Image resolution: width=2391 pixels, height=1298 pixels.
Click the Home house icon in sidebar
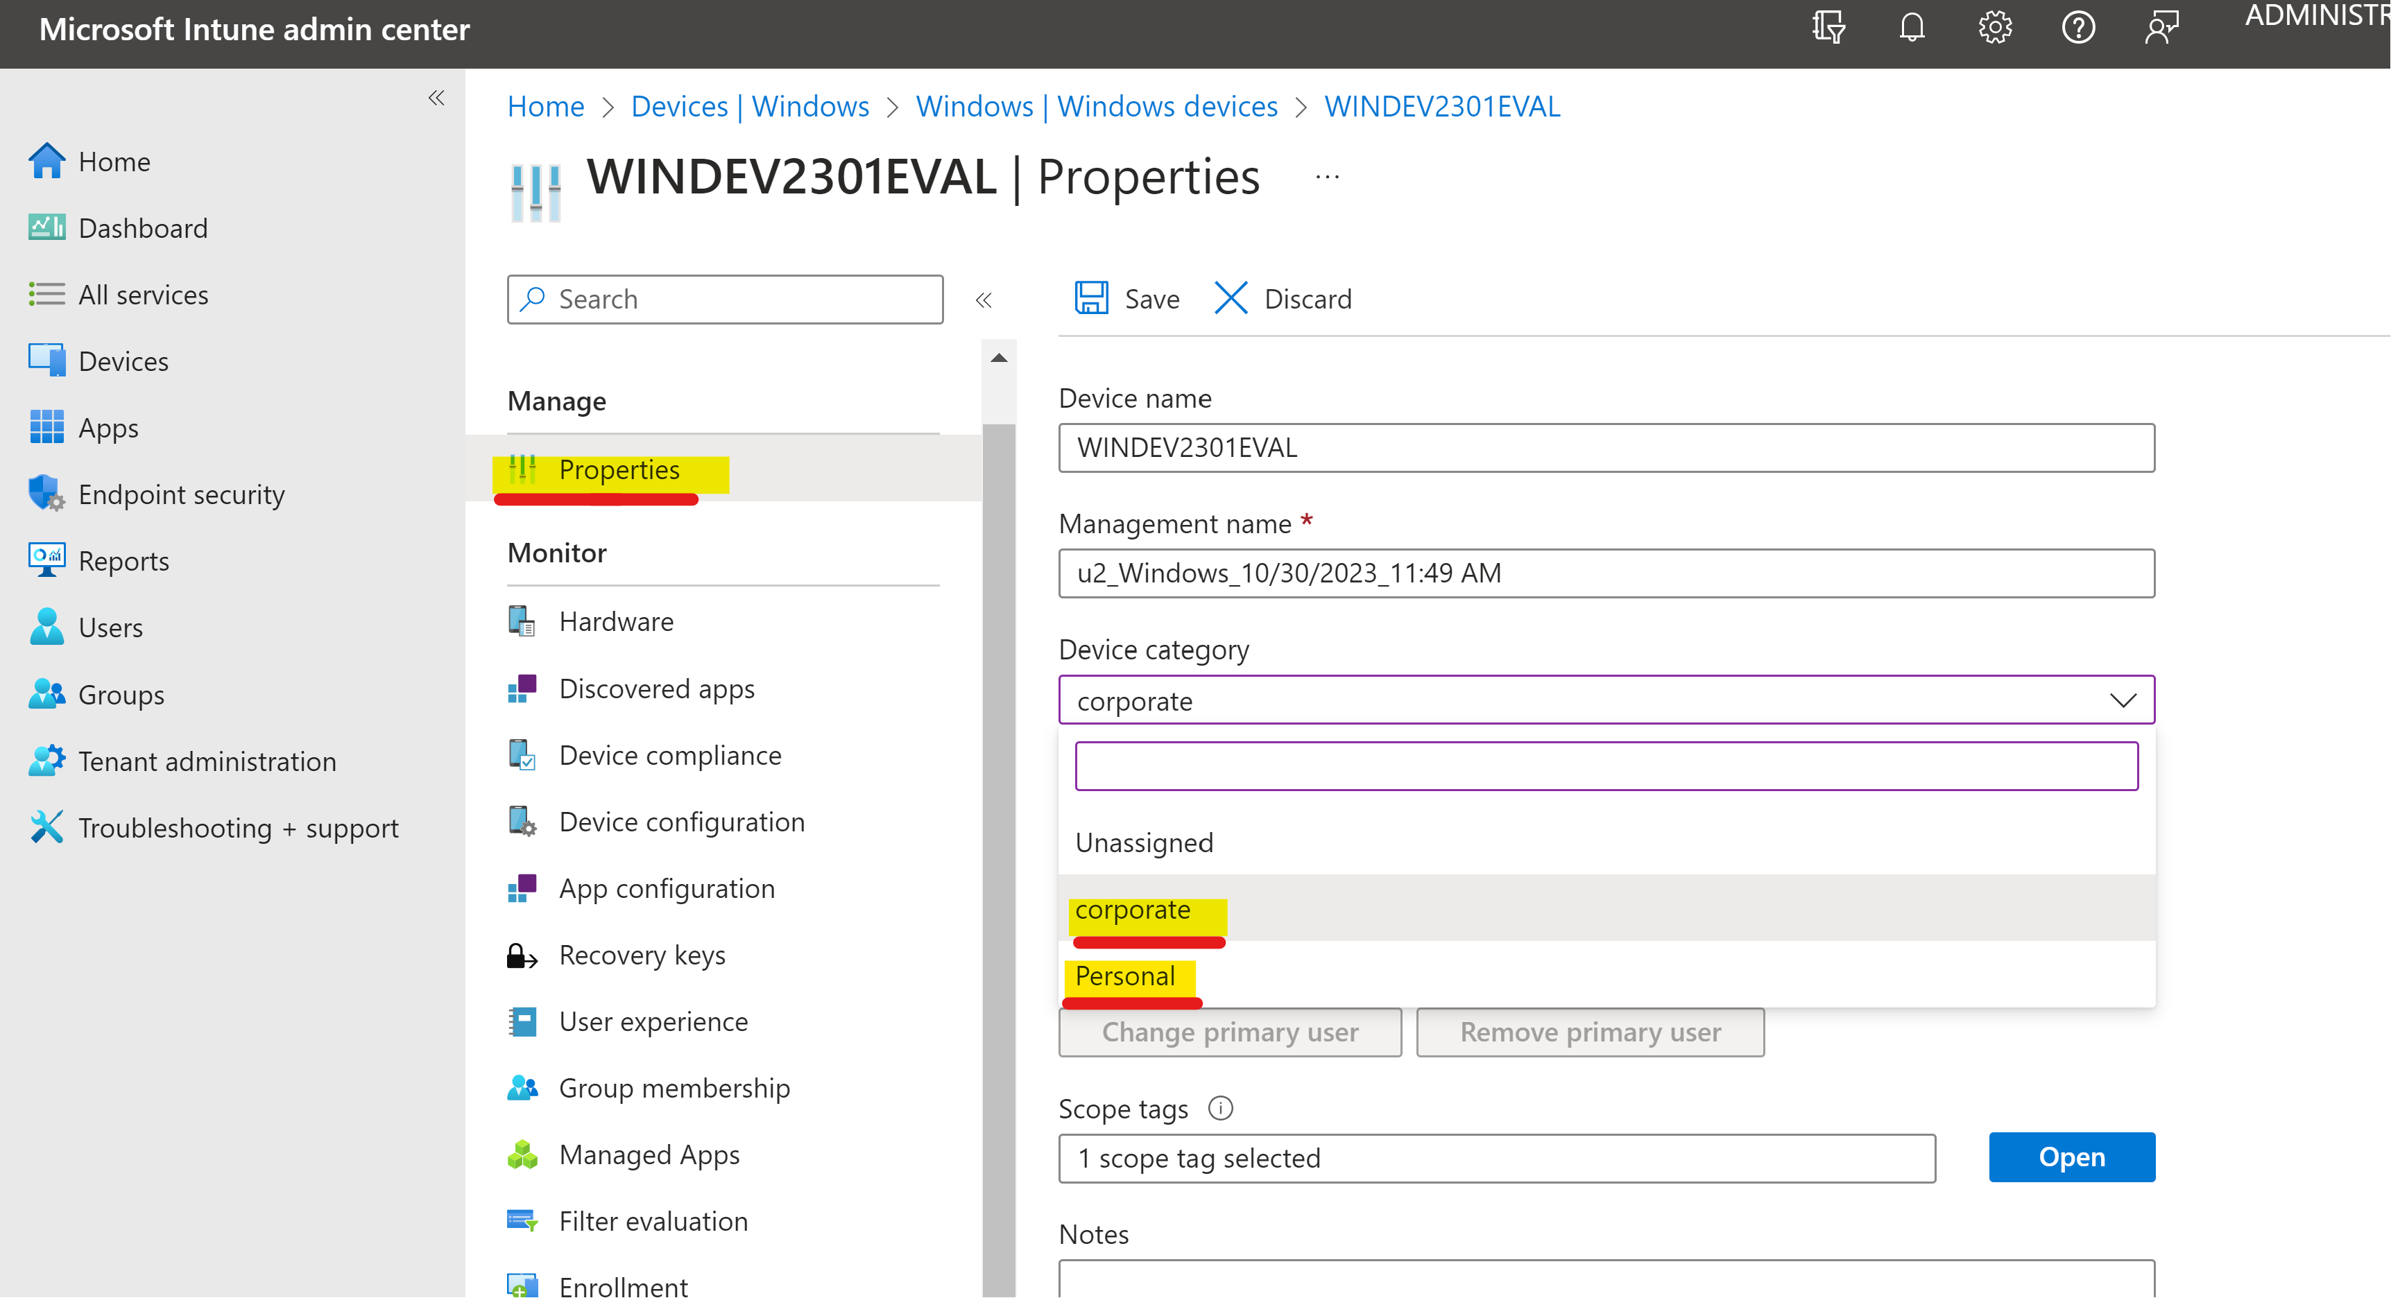pos(46,160)
